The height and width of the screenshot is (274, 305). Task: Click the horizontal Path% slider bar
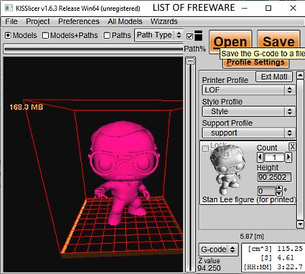(x=93, y=49)
